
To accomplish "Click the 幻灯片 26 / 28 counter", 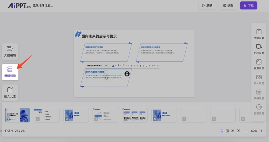I will tap(14, 131).
